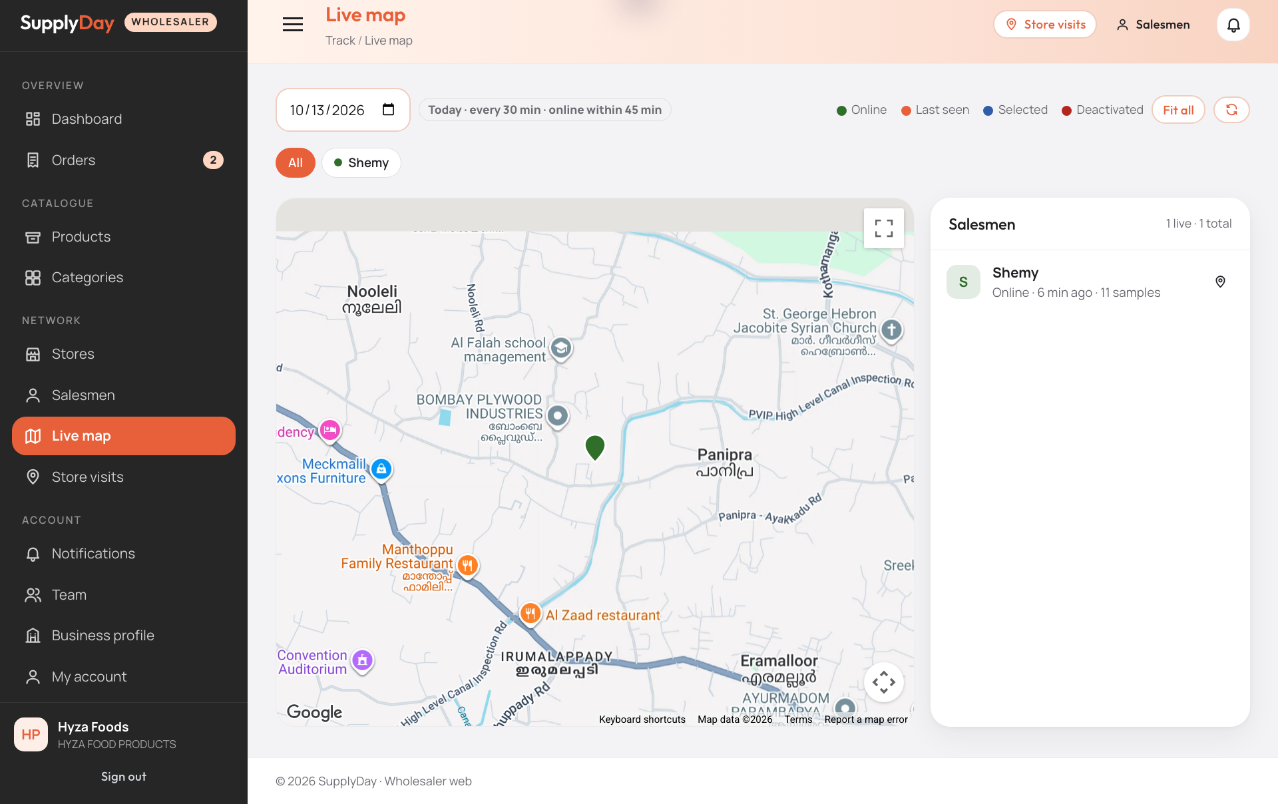Image resolution: width=1278 pixels, height=804 pixels.
Task: Open the map Terms link
Action: pyautogui.click(x=798, y=719)
